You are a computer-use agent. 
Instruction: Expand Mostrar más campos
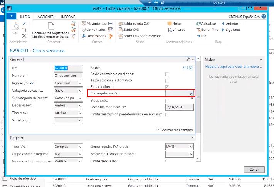tap(175, 130)
